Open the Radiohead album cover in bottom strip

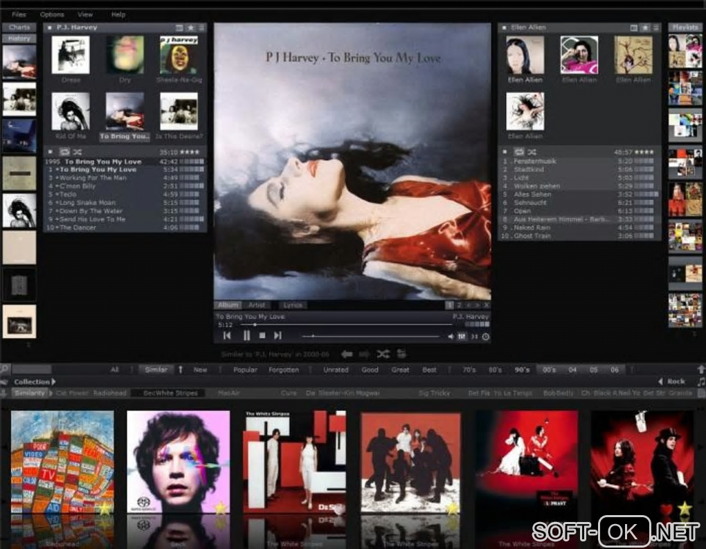[x=62, y=462]
